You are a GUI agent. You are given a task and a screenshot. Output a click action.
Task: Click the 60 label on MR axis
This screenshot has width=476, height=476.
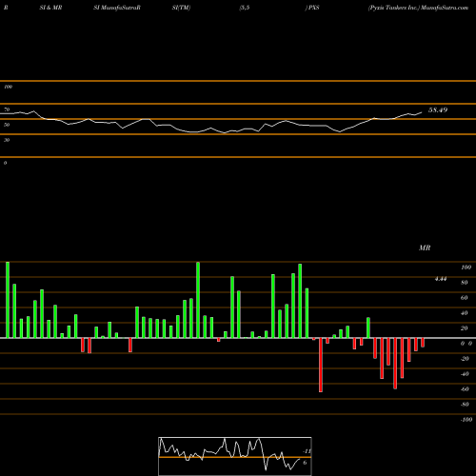coord(465,298)
